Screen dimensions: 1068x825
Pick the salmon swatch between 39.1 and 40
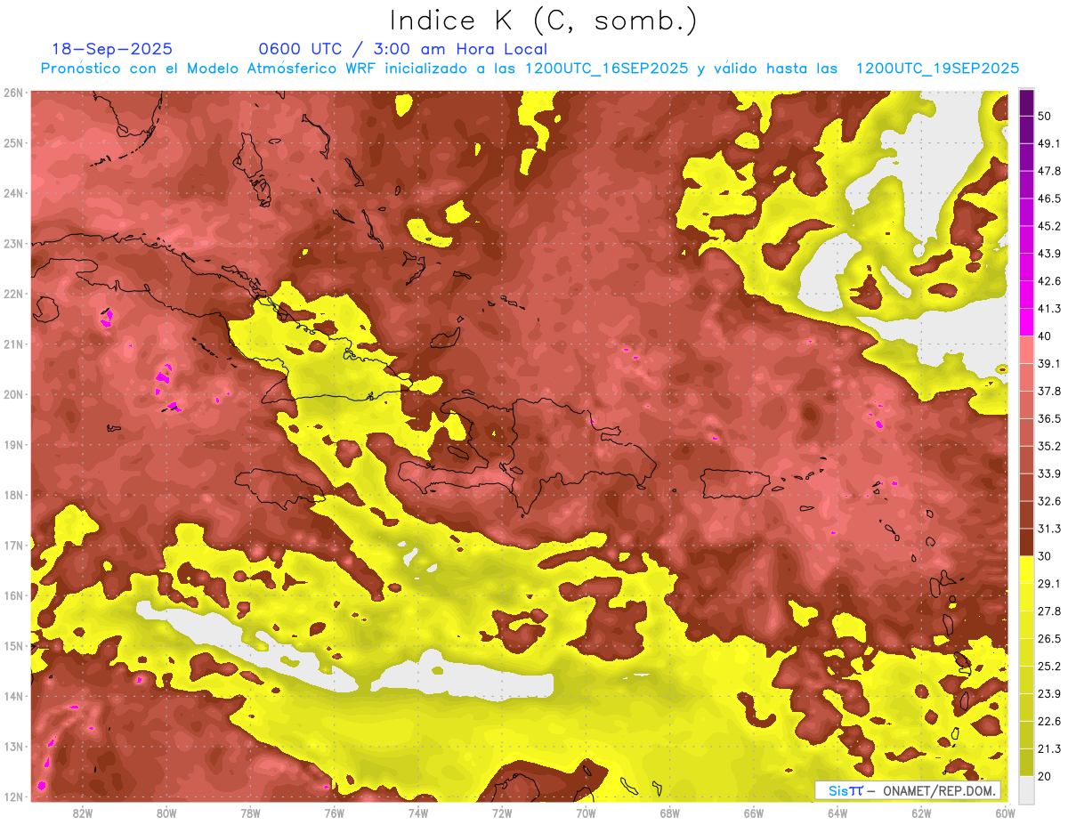click(x=1026, y=349)
